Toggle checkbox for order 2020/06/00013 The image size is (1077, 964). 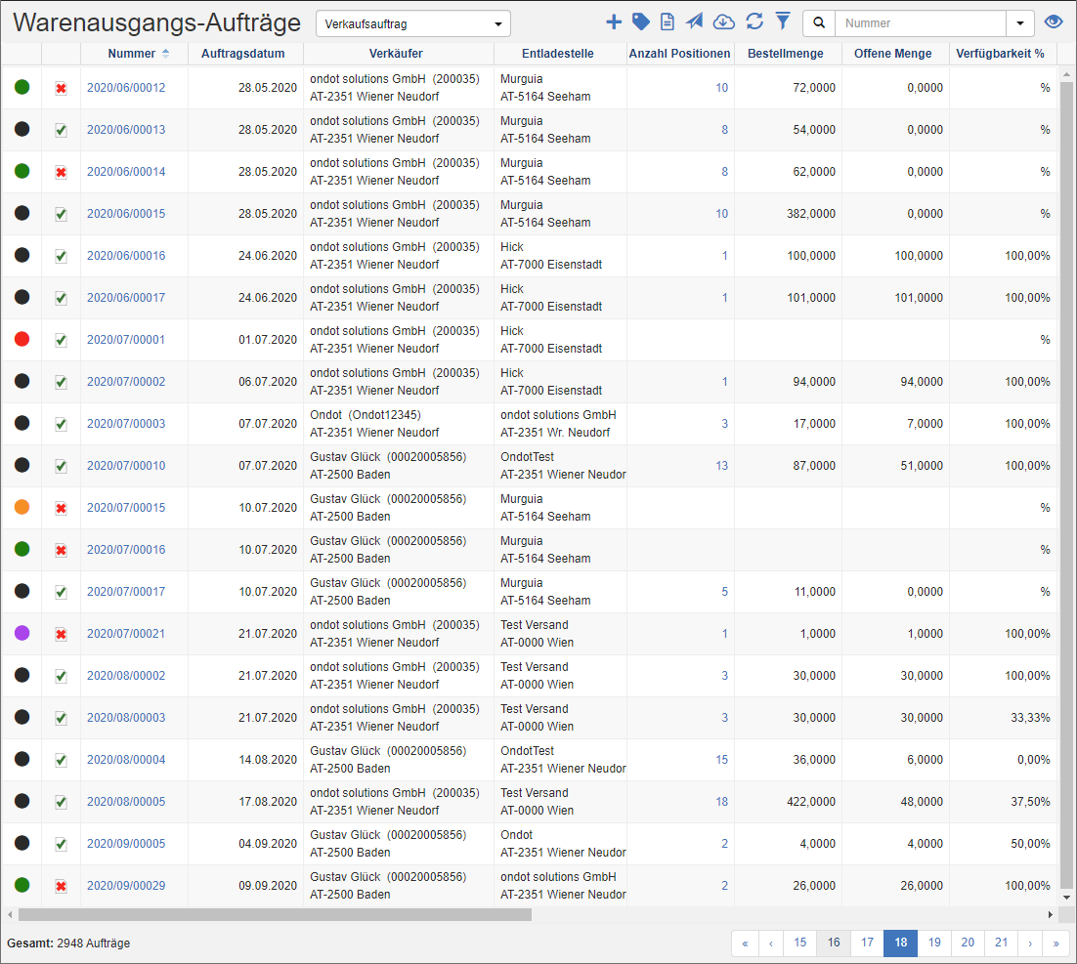pyautogui.click(x=61, y=130)
